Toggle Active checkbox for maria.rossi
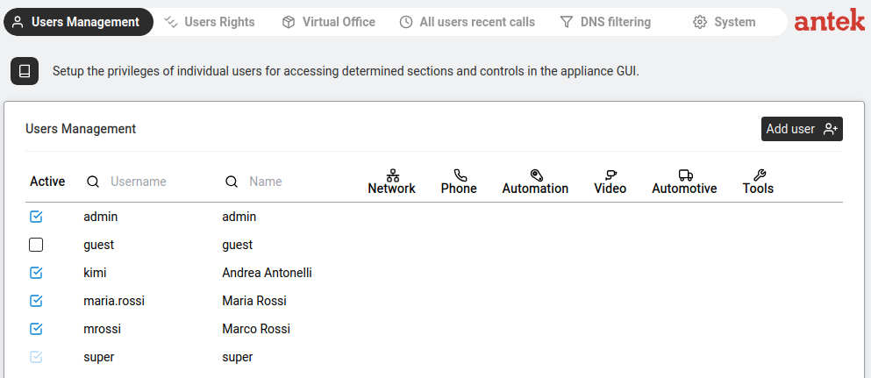The image size is (871, 378). 36,301
